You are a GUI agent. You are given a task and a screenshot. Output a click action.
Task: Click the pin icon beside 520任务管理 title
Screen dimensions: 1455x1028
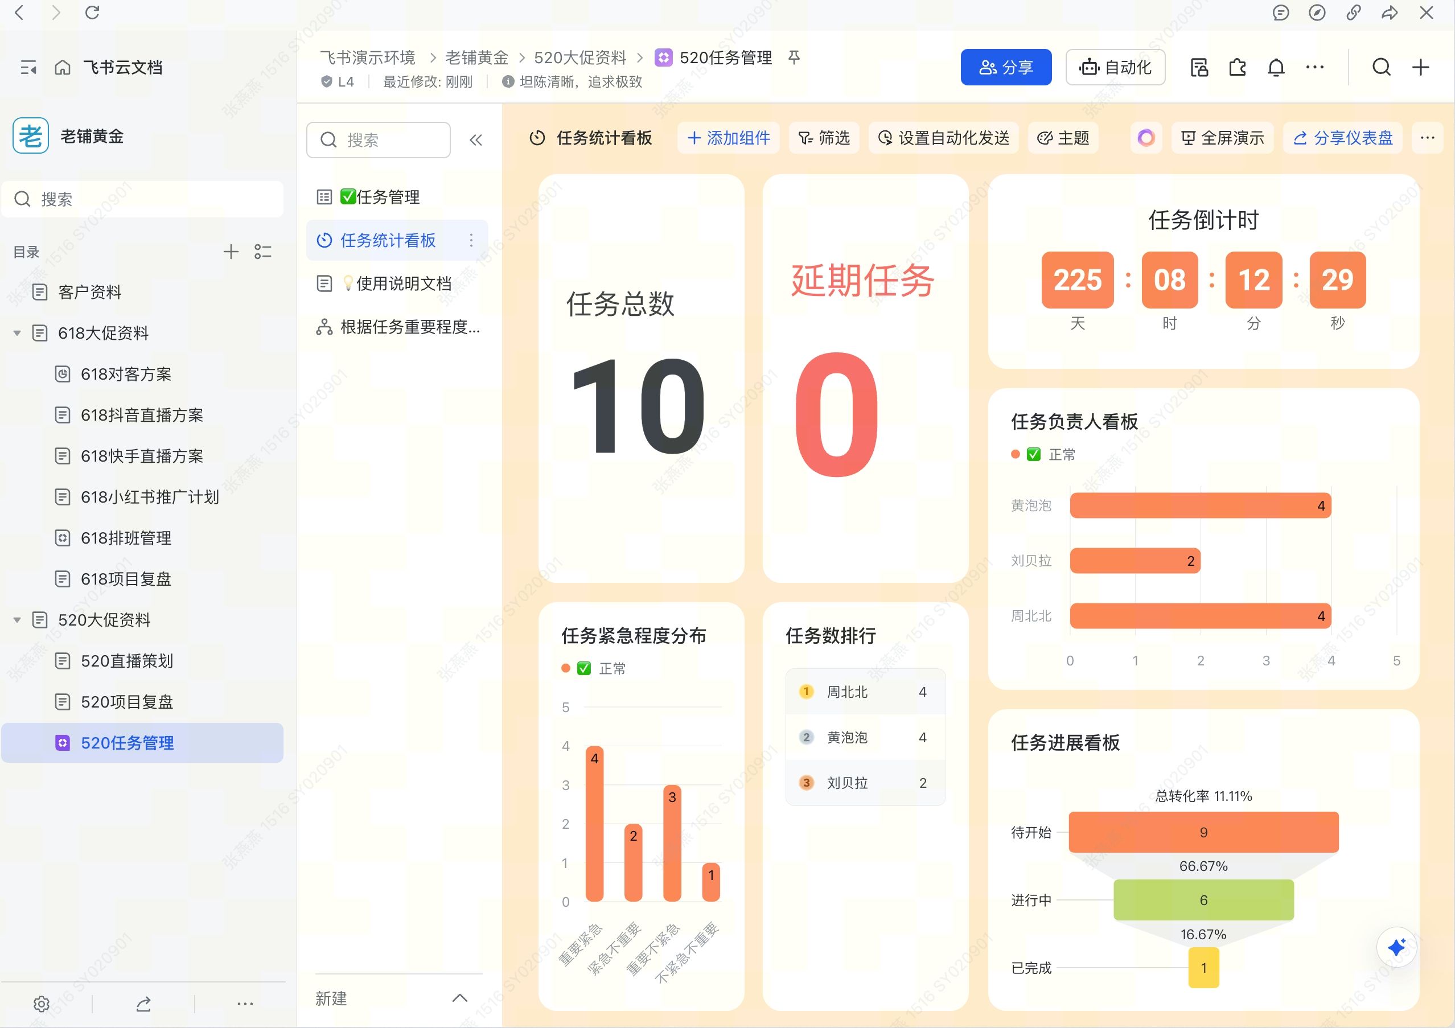(794, 57)
